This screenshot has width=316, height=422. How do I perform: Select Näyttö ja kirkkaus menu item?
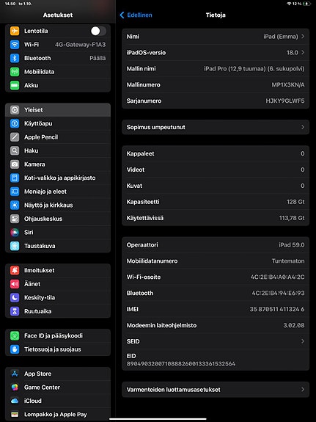pos(58,205)
